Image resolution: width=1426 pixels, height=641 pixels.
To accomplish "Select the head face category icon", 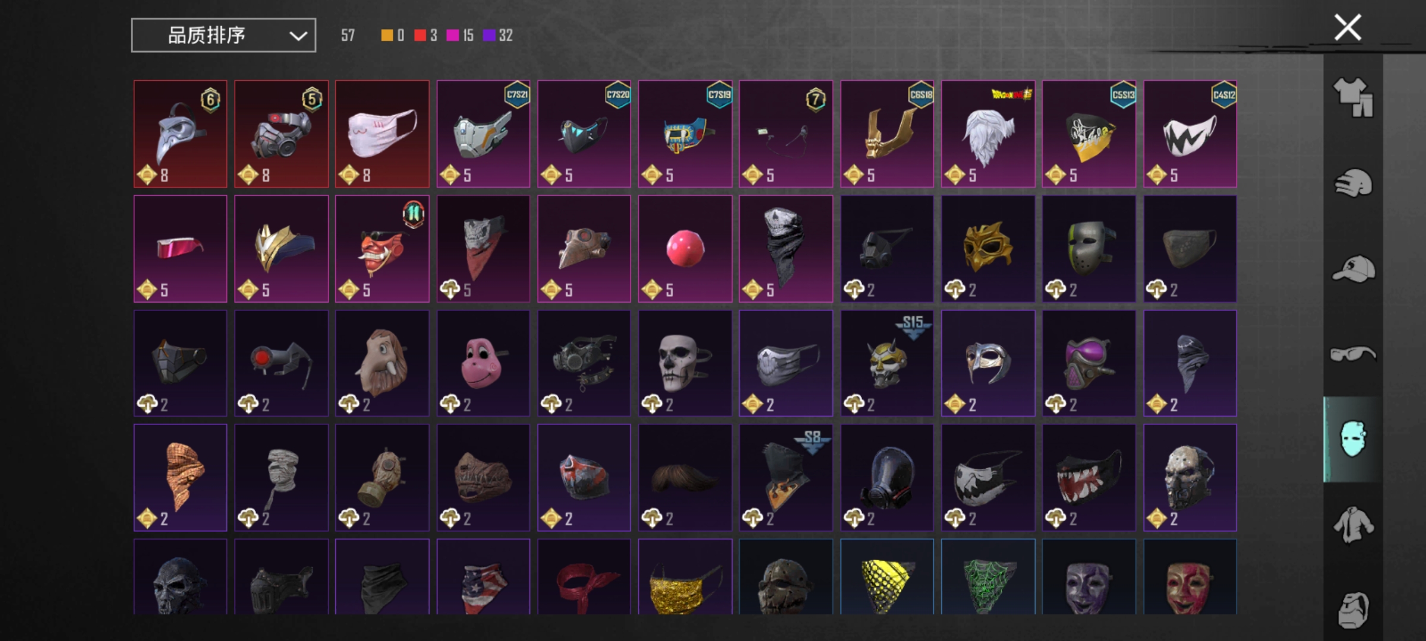I will pyautogui.click(x=1353, y=609).
